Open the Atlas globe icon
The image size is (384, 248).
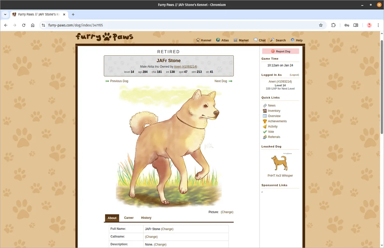(218, 40)
